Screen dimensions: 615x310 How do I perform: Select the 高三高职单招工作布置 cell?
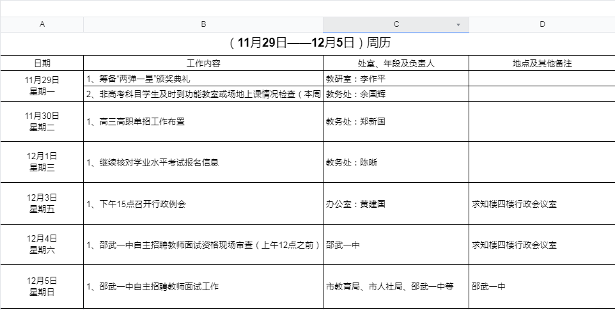coord(203,121)
